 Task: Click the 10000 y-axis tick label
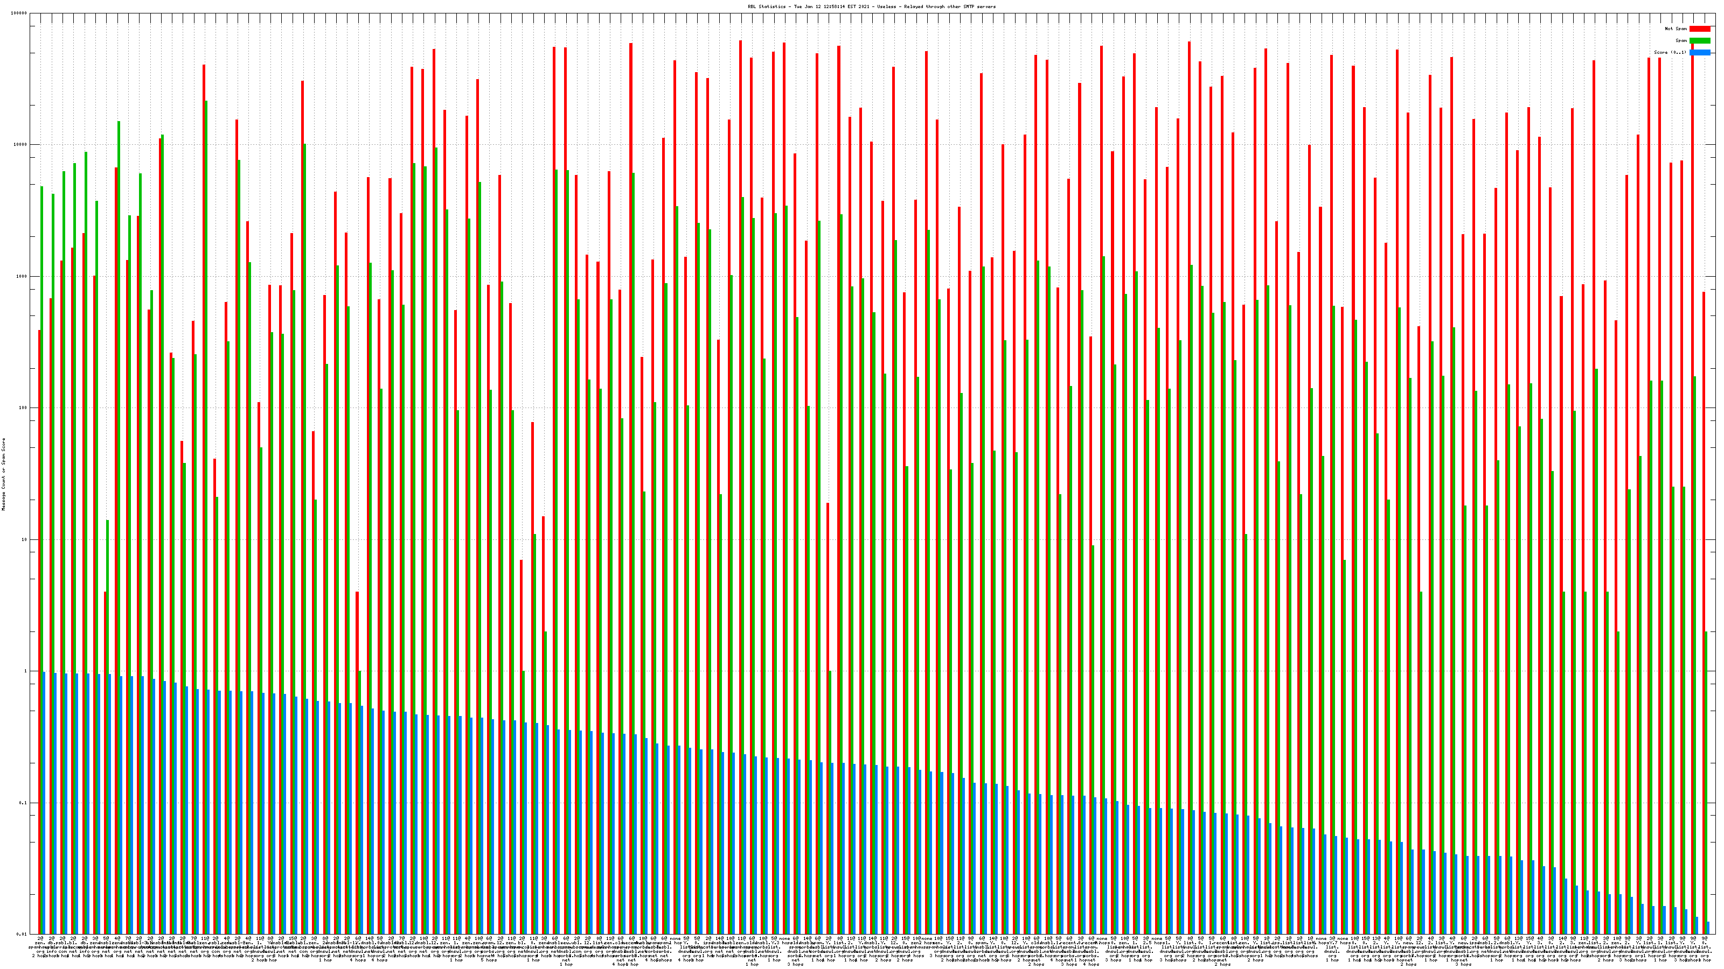21,145
